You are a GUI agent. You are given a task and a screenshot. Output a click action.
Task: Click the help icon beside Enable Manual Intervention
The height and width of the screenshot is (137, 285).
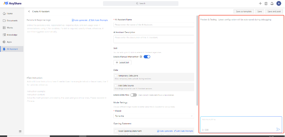click(141, 57)
